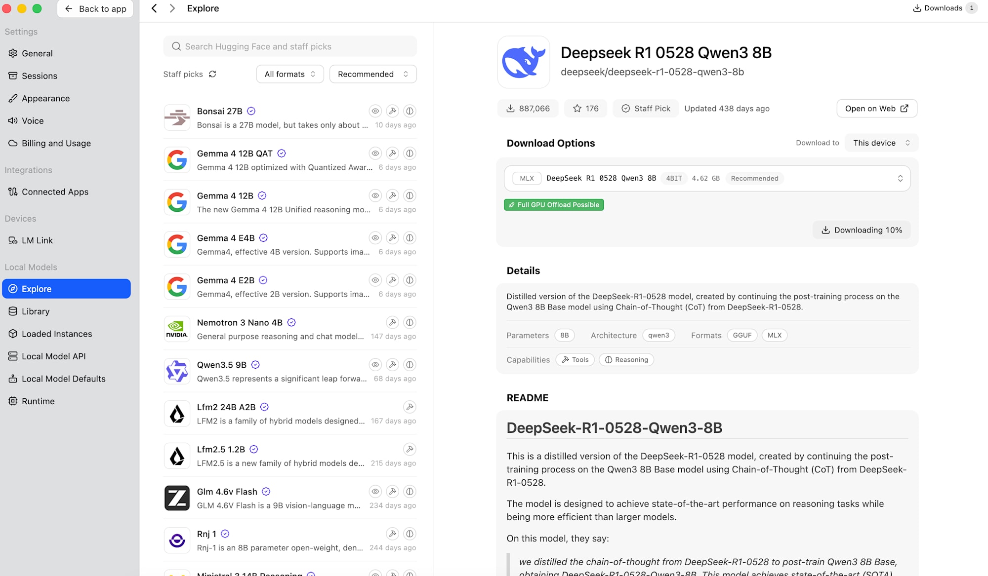988x576 pixels.
Task: Click the Reasoning capability tag
Action: point(626,360)
